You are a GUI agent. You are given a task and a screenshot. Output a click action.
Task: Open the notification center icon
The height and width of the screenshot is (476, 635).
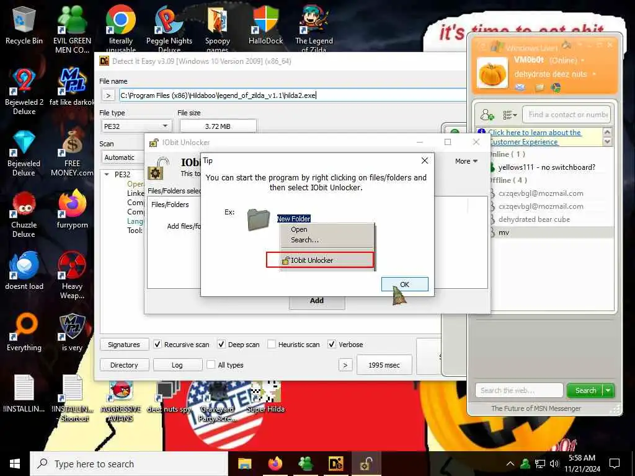pyautogui.click(x=615, y=464)
